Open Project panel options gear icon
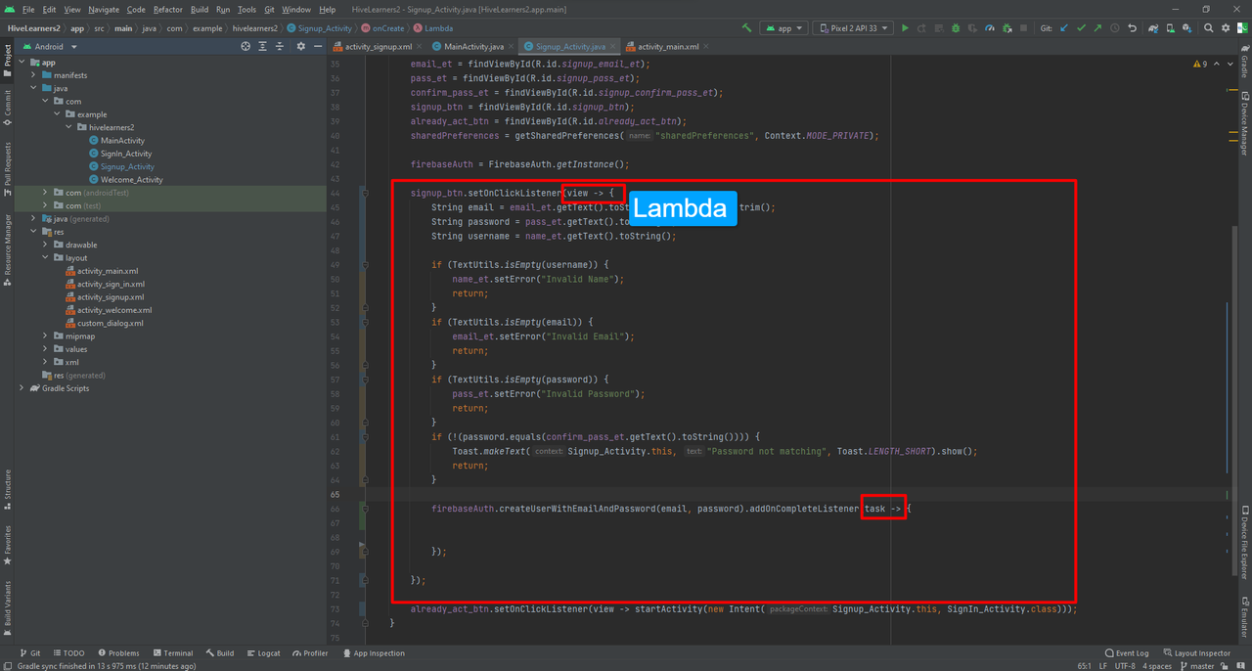This screenshot has width=1252, height=671. [x=300, y=46]
